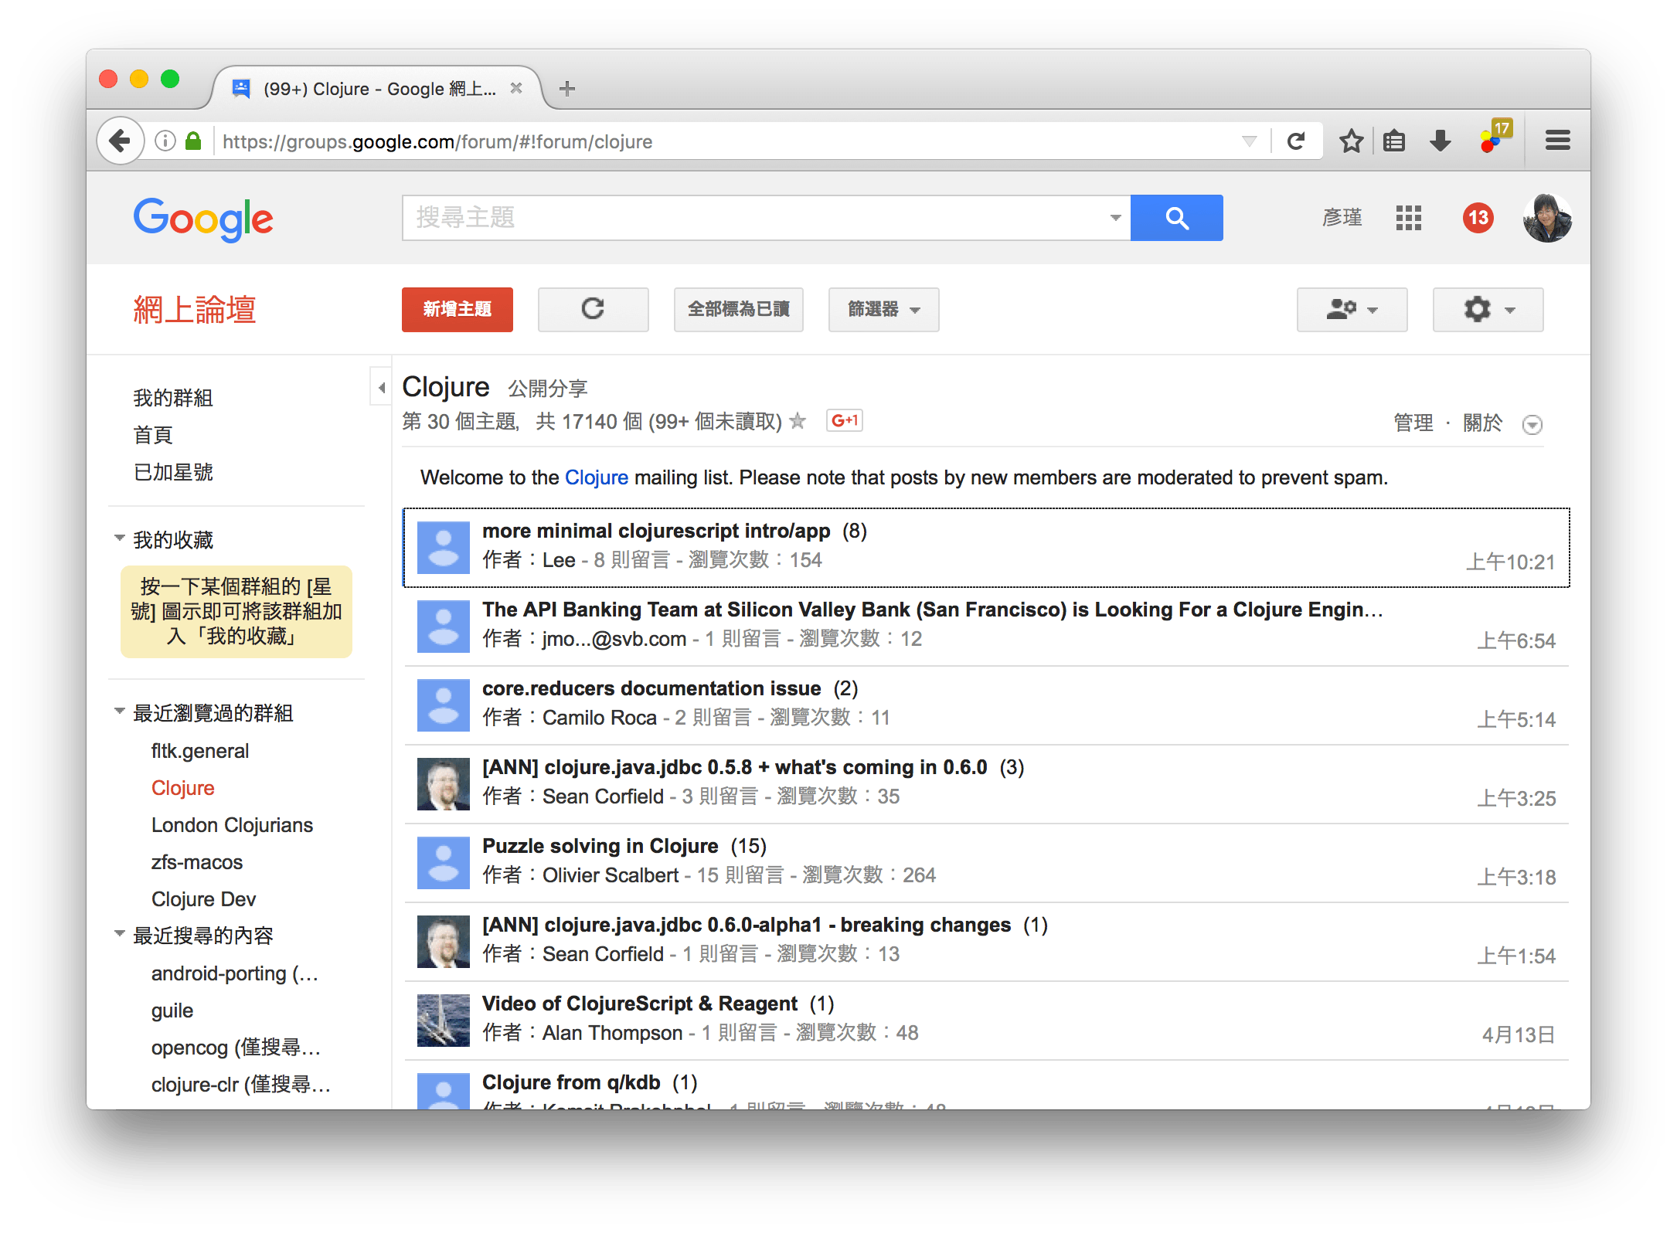This screenshot has height=1233, width=1677.
Task: Open topic 'Puzzle solving in Clojure'
Action: (600, 846)
